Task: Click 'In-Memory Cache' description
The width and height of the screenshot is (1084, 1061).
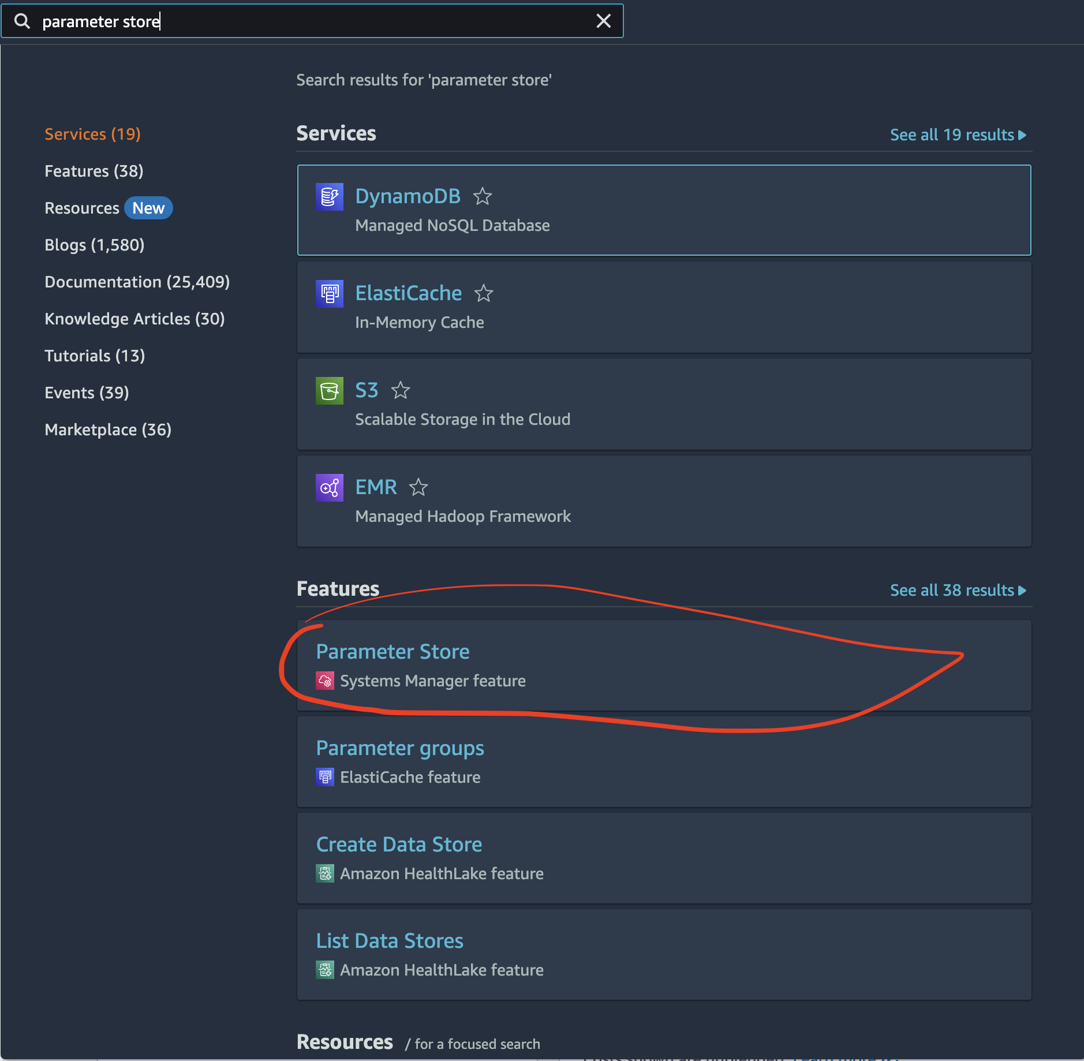Action: (420, 322)
